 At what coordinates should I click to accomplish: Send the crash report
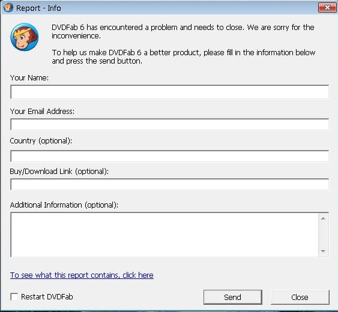coord(232,298)
